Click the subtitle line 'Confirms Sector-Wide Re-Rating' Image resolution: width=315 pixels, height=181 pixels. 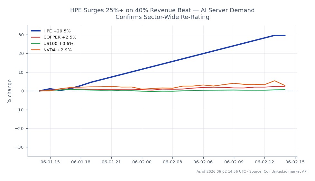(x=162, y=17)
